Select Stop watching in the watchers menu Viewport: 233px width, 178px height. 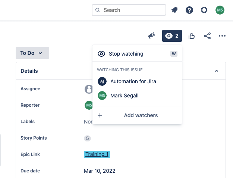137,54
